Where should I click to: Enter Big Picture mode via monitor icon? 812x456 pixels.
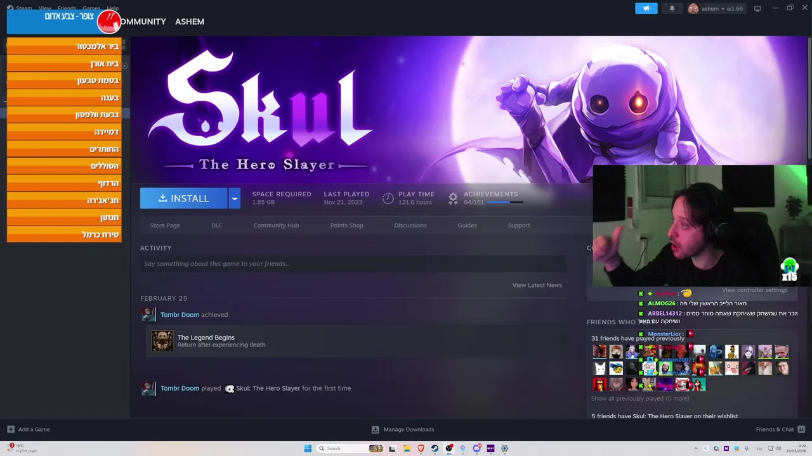point(757,9)
